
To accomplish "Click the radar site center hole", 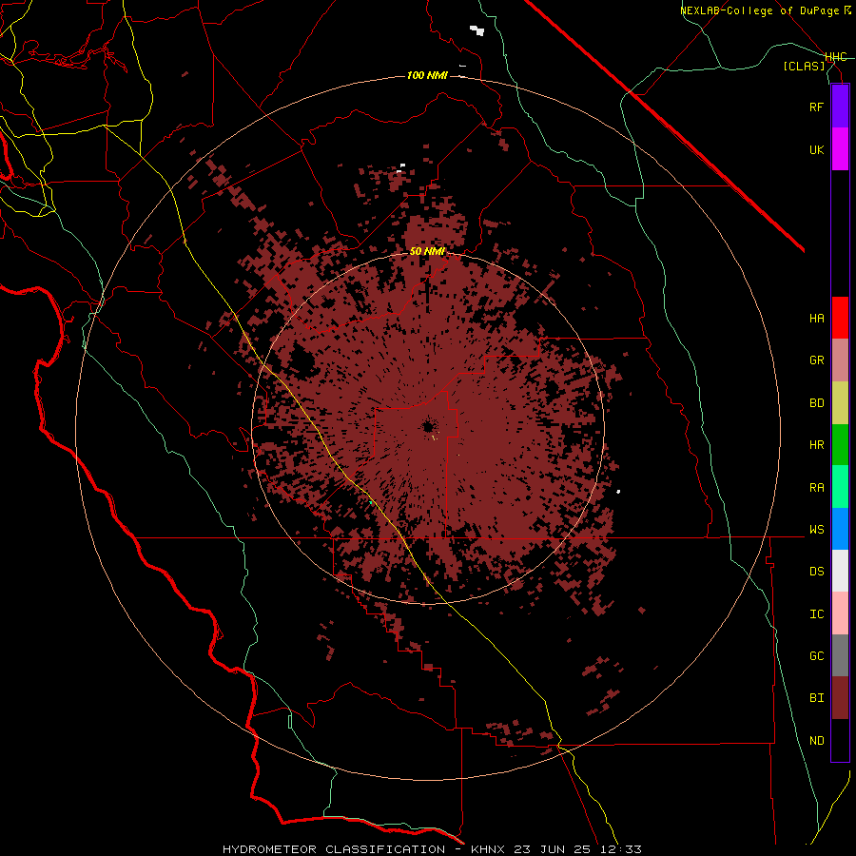I will pos(429,426).
